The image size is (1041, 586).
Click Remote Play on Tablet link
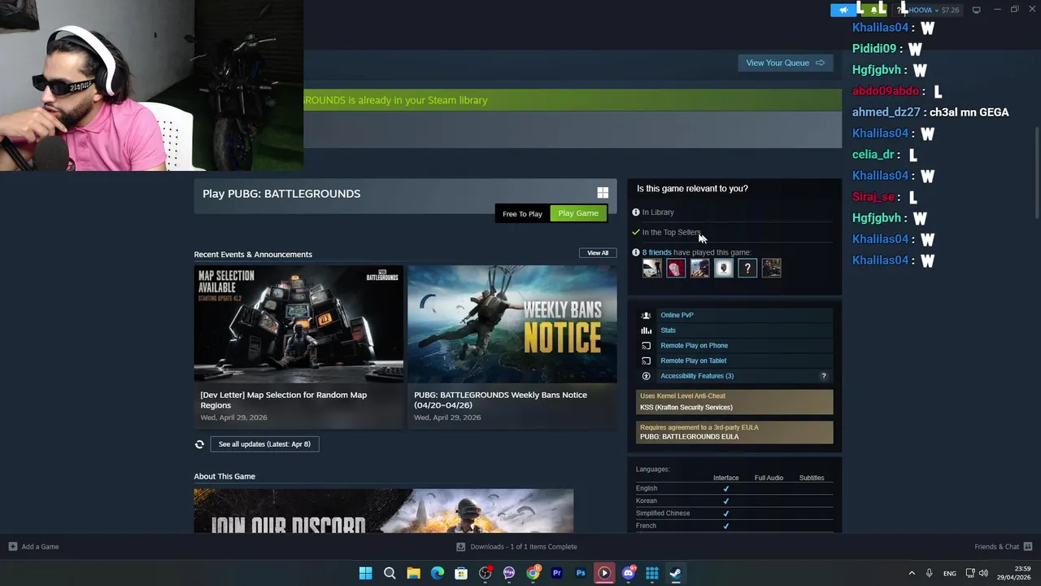693,361
